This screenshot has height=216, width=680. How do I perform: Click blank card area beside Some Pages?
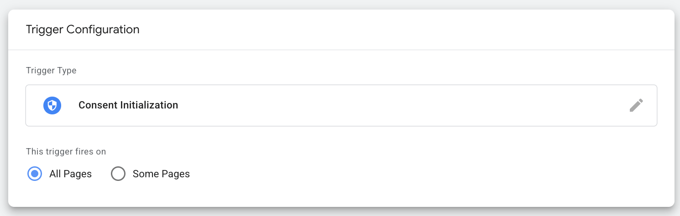[411, 174]
